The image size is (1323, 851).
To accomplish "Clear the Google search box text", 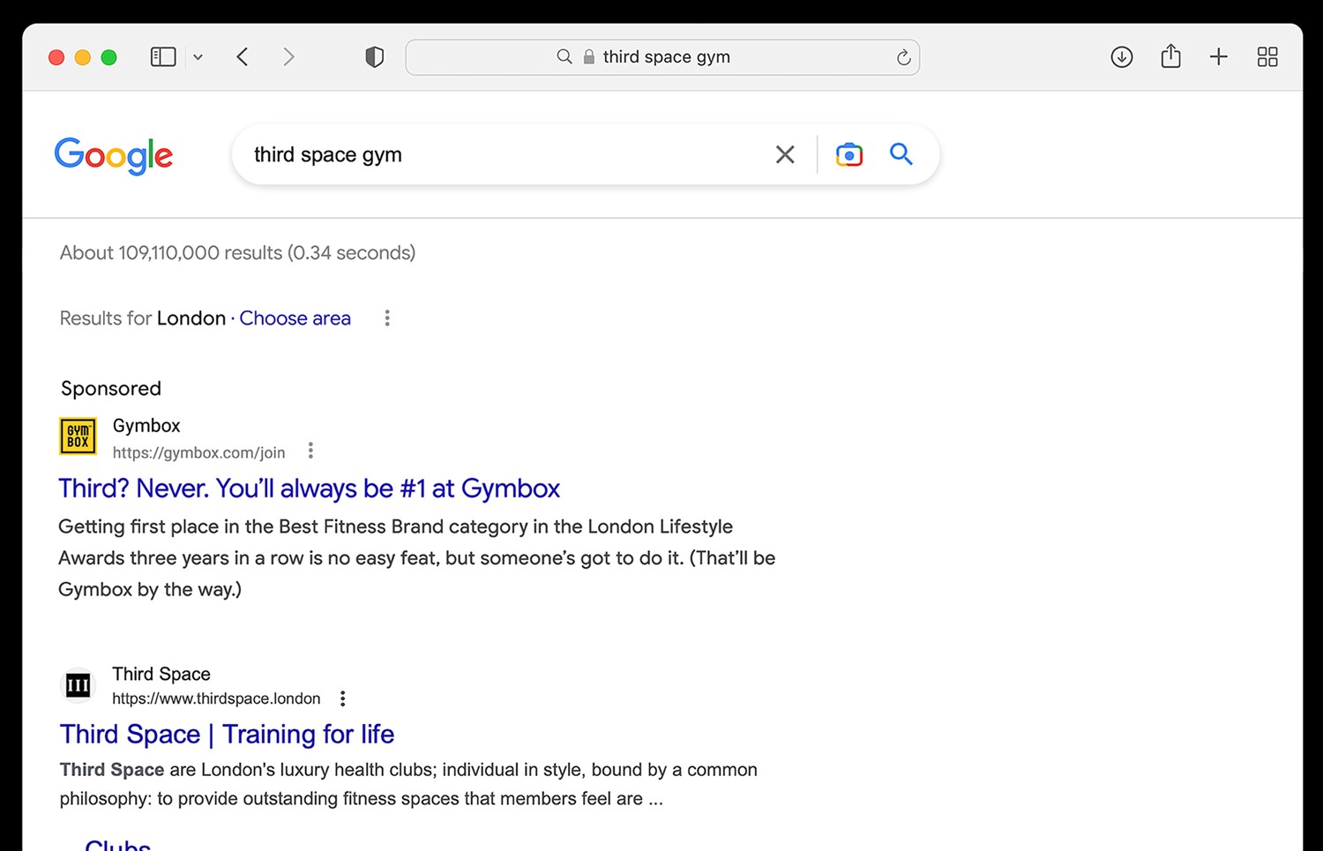I will 785,154.
